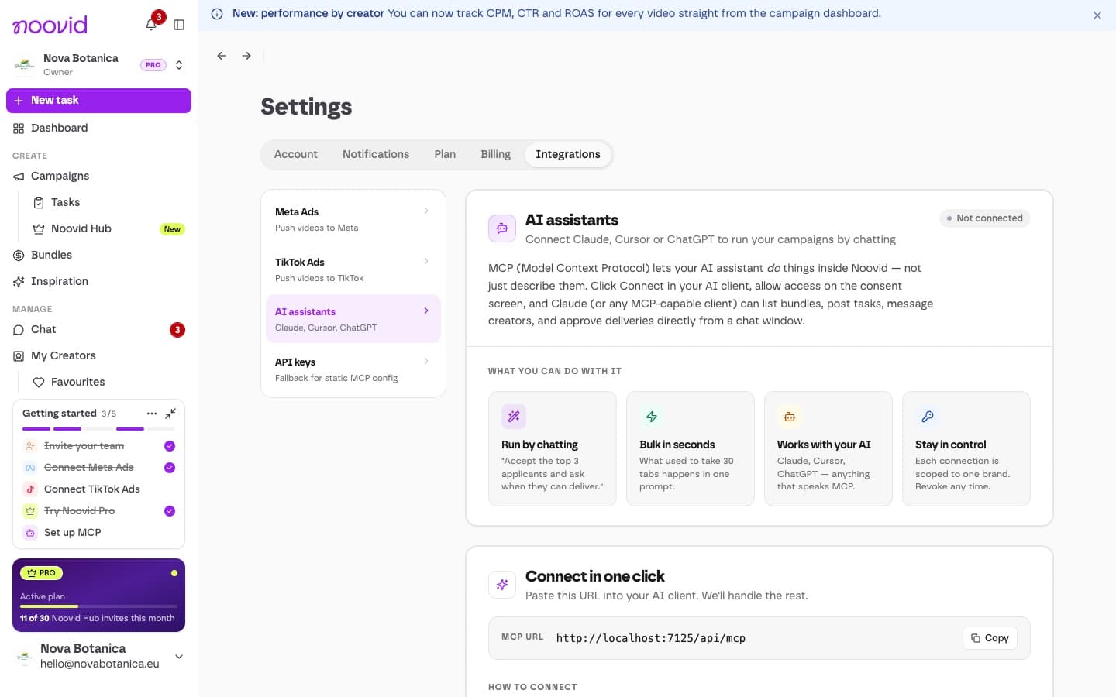Click the Bulk in seconds lightning icon

652,417
